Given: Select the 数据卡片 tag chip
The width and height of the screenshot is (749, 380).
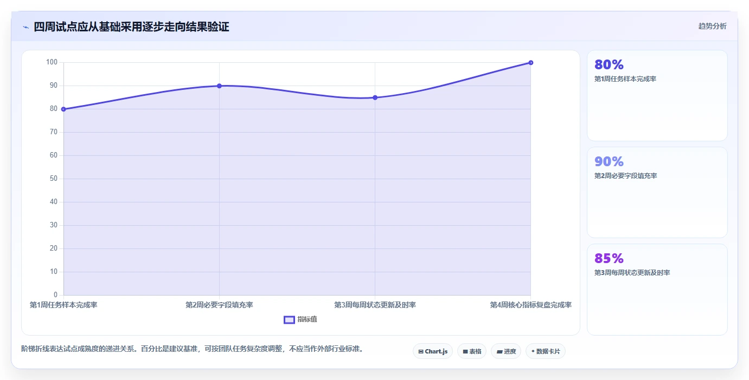Looking at the screenshot, I should (x=546, y=351).
